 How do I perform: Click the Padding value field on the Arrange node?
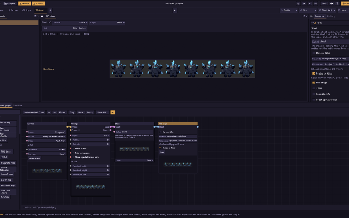pyautogui.click(x=91, y=140)
